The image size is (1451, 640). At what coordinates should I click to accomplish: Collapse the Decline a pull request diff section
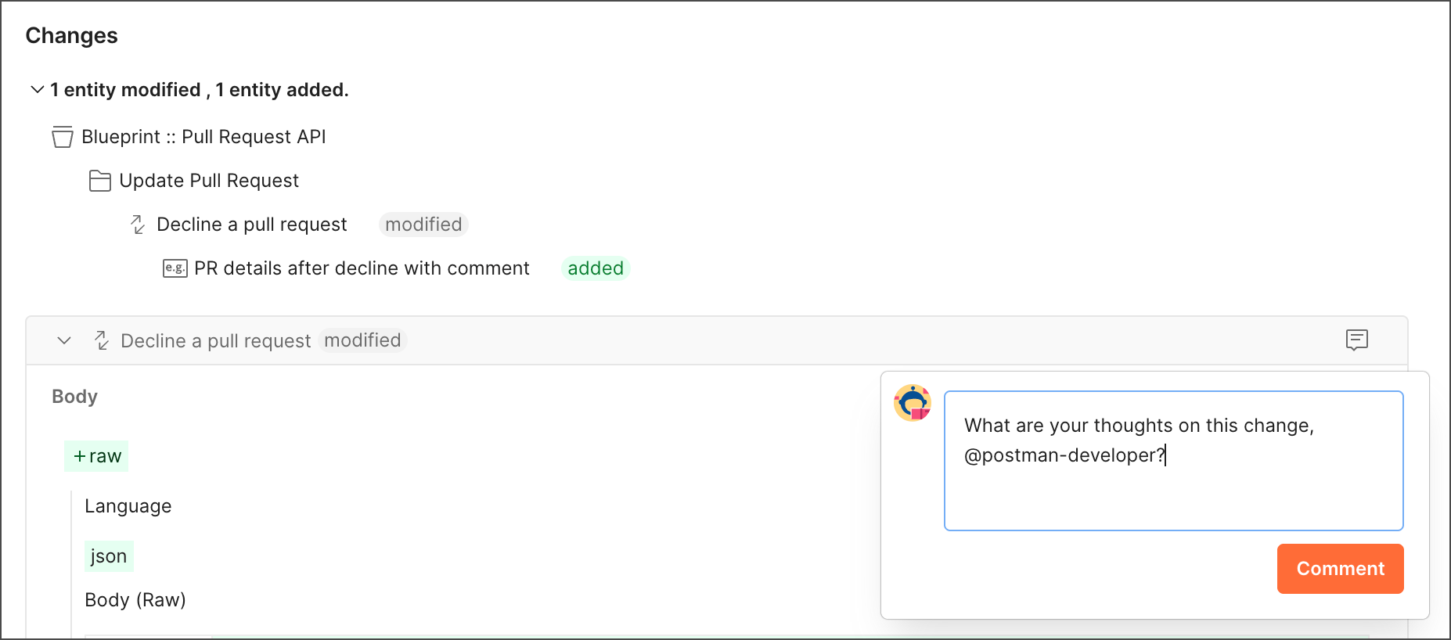click(x=64, y=340)
